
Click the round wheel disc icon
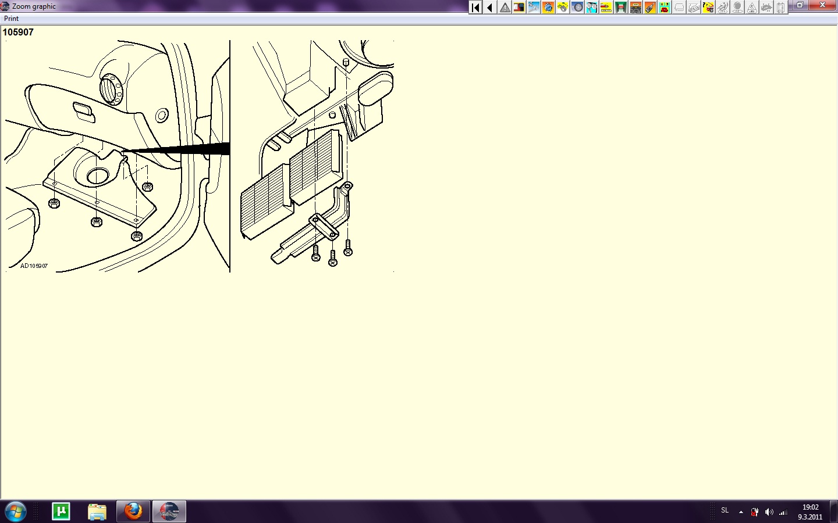point(577,7)
